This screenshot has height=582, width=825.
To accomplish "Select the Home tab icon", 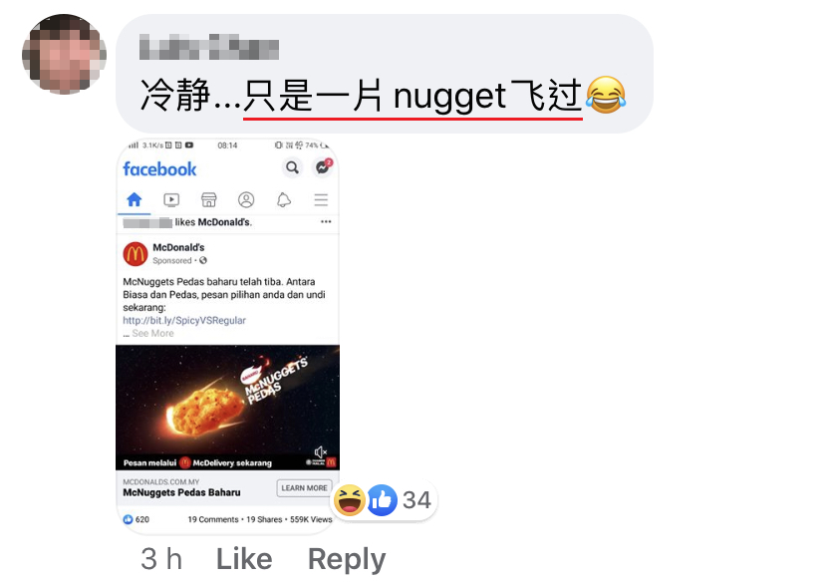I will pyautogui.click(x=135, y=200).
